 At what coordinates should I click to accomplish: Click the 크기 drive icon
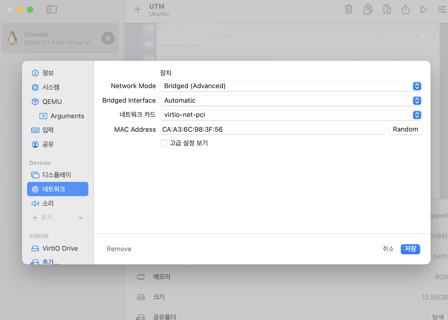coord(141,297)
